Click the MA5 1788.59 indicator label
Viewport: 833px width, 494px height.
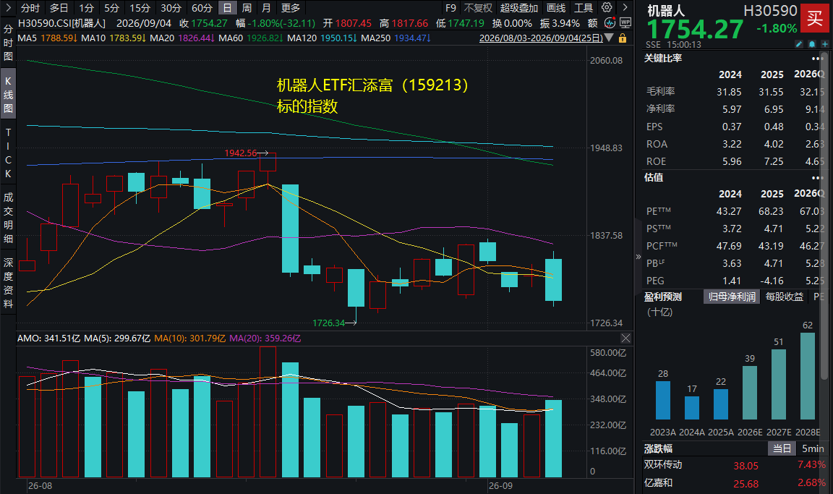tap(47, 38)
